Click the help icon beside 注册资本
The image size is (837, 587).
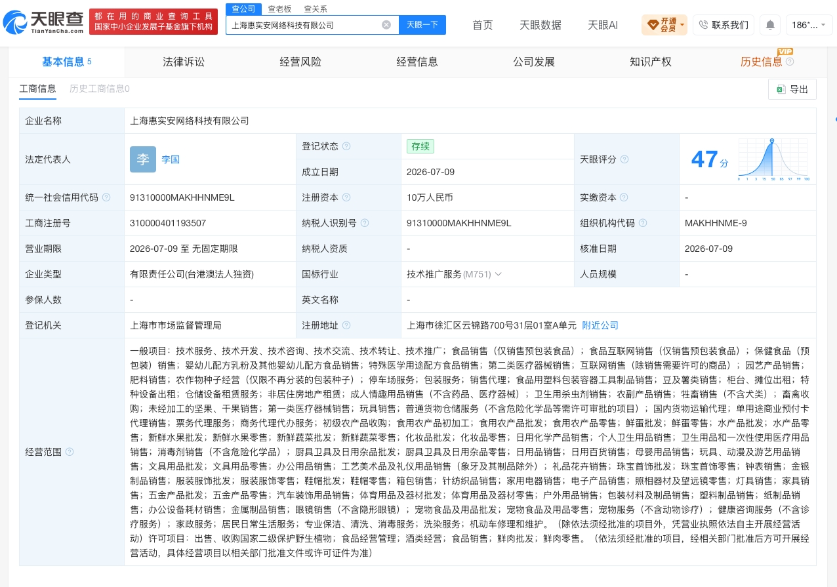[x=346, y=197]
